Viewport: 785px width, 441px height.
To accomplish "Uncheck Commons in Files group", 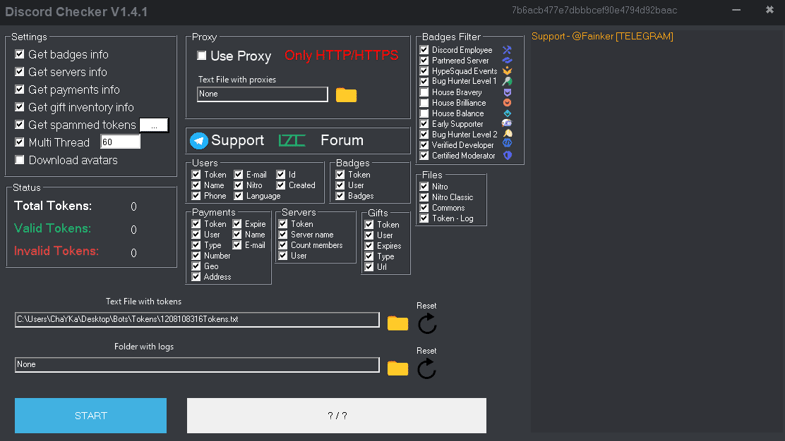I will point(424,208).
